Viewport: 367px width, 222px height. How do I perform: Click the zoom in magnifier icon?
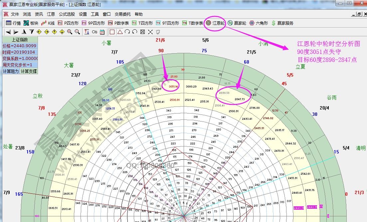tap(70, 32)
